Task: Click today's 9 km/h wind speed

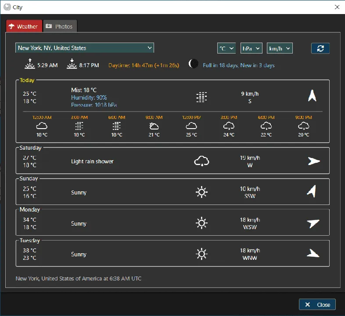Action: pos(250,94)
